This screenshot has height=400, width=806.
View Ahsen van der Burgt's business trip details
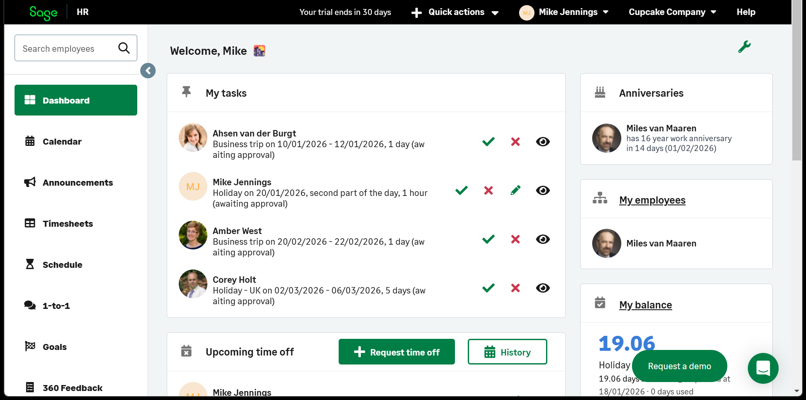(x=543, y=142)
